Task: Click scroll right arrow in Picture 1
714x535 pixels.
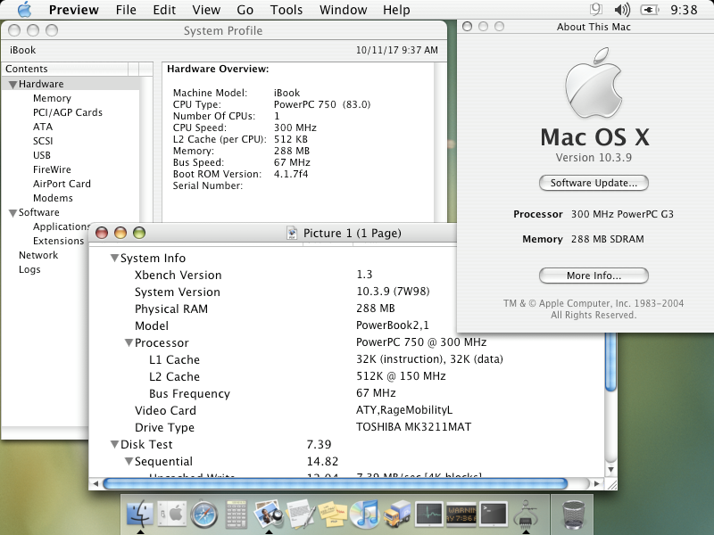Action: (x=596, y=483)
